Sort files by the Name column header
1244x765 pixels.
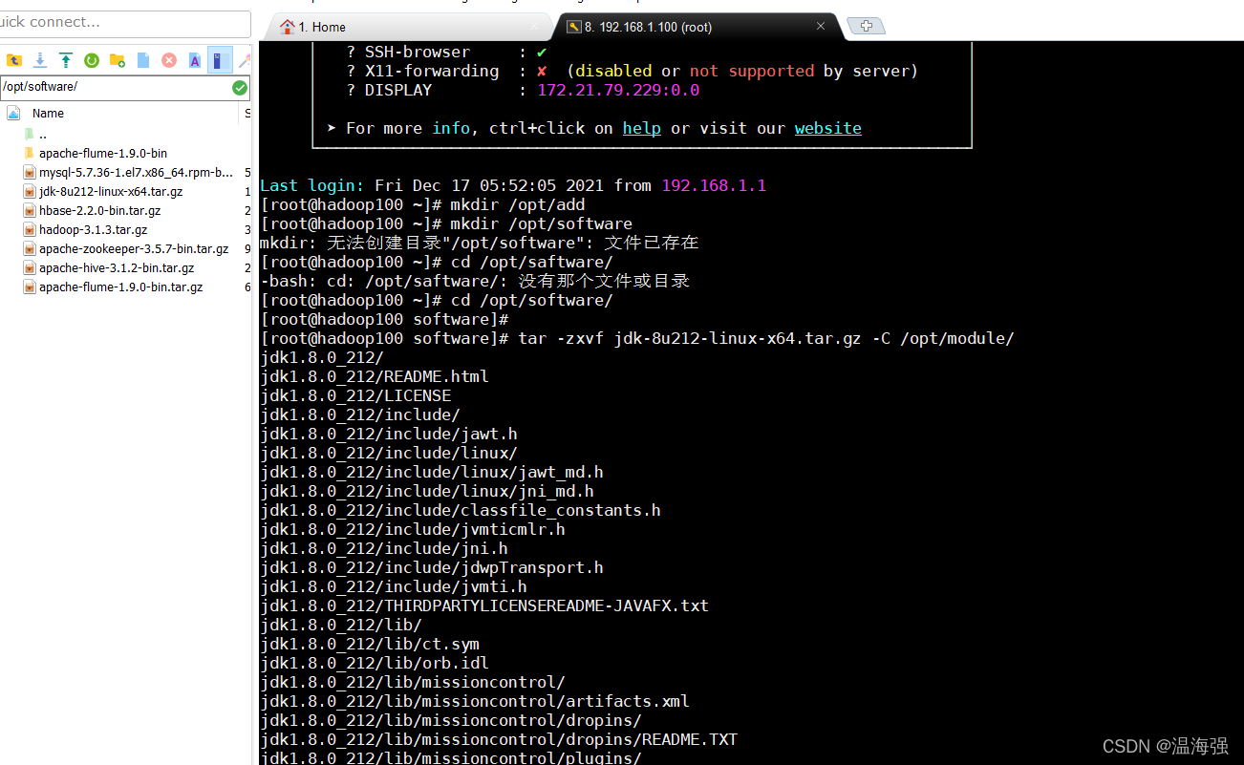coord(48,113)
